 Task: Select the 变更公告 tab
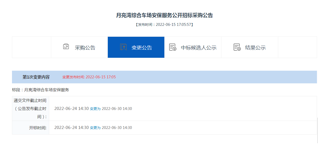point(136,47)
